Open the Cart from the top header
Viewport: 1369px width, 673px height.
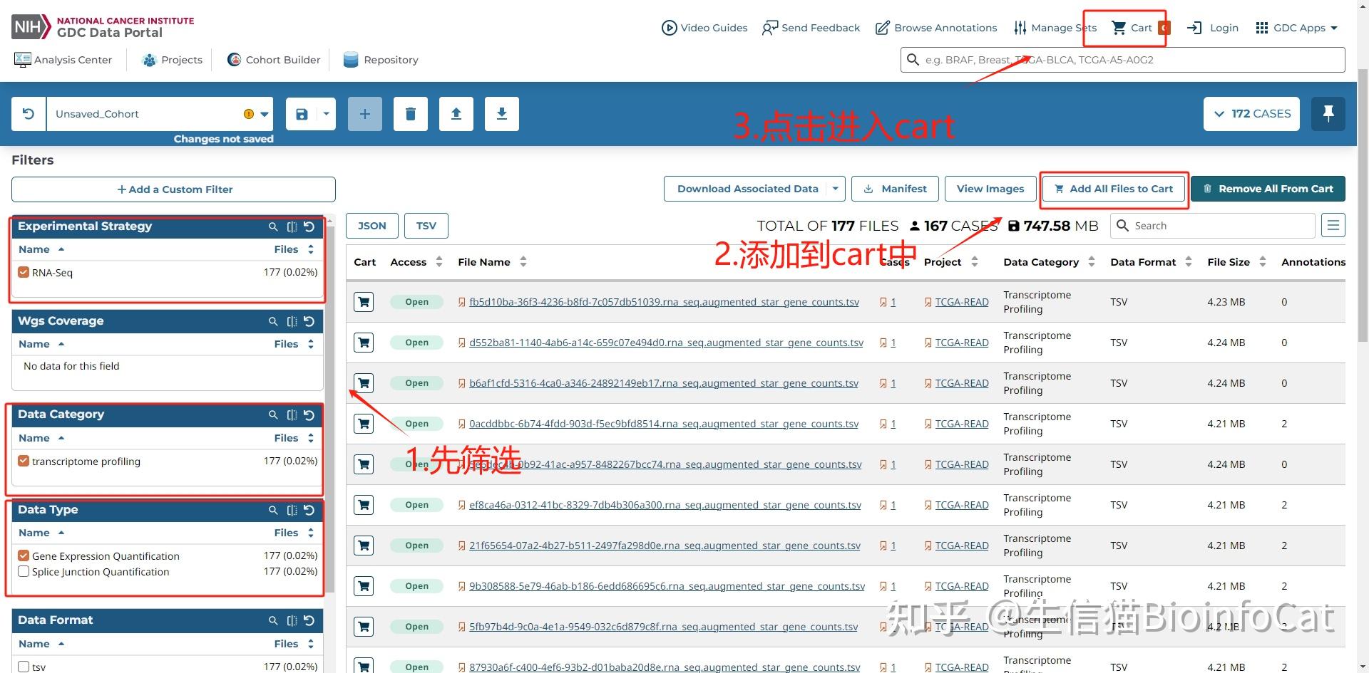click(x=1132, y=27)
